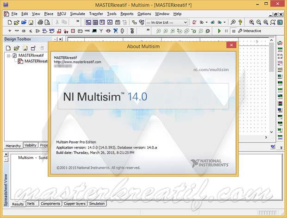Expand the components toolbar overflow chevron
This screenshot has width=287, height=218.
[x=148, y=30]
